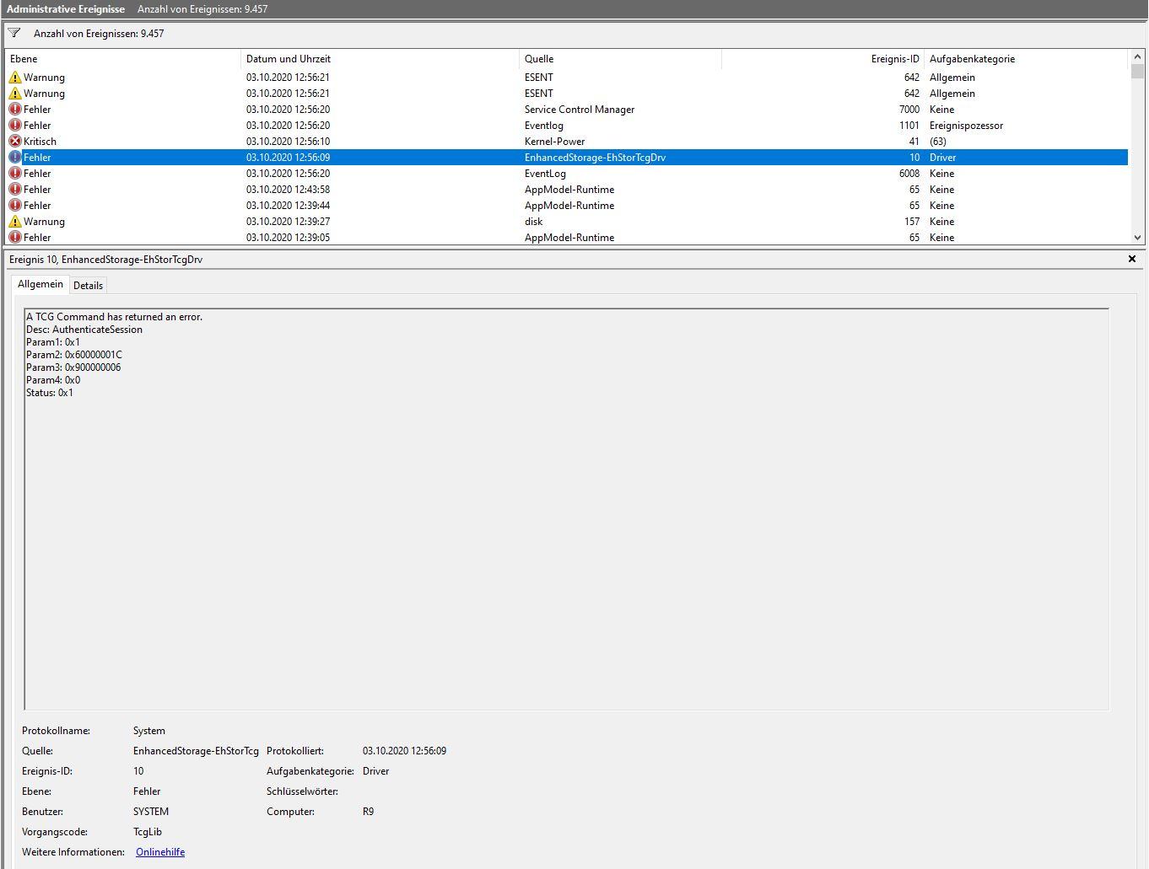Select event ID 1101 cell
The width and height of the screenshot is (1149, 869).
[909, 126]
